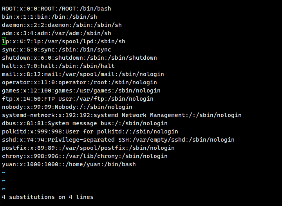Place cursor on the shutdown entry

(x=79, y=58)
